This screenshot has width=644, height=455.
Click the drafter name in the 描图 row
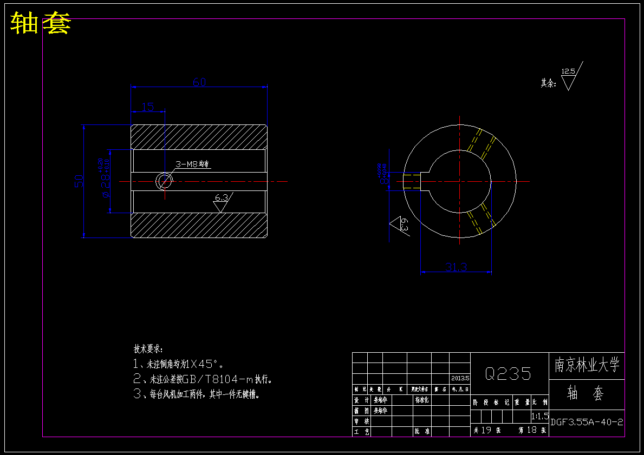tap(380, 411)
